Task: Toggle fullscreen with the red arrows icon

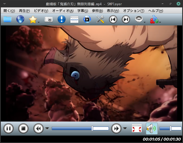Action: [x=137, y=128]
